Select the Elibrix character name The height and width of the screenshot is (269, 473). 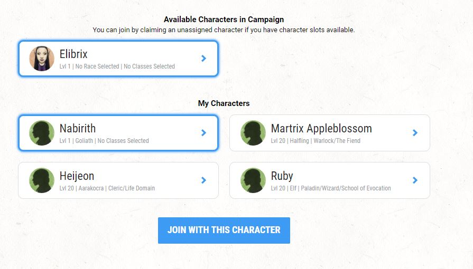tap(73, 54)
